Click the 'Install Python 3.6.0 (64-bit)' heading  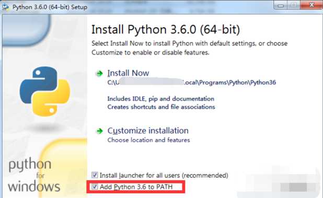point(166,29)
